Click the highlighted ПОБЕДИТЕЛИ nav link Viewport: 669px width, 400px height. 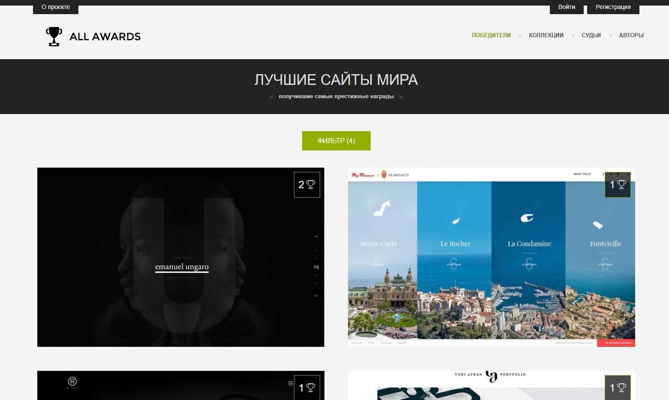pyautogui.click(x=491, y=35)
